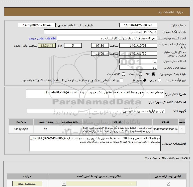The width and height of the screenshot is (193, 187).
Task: Click the remaining days field showing 5
Action: click(73, 45)
